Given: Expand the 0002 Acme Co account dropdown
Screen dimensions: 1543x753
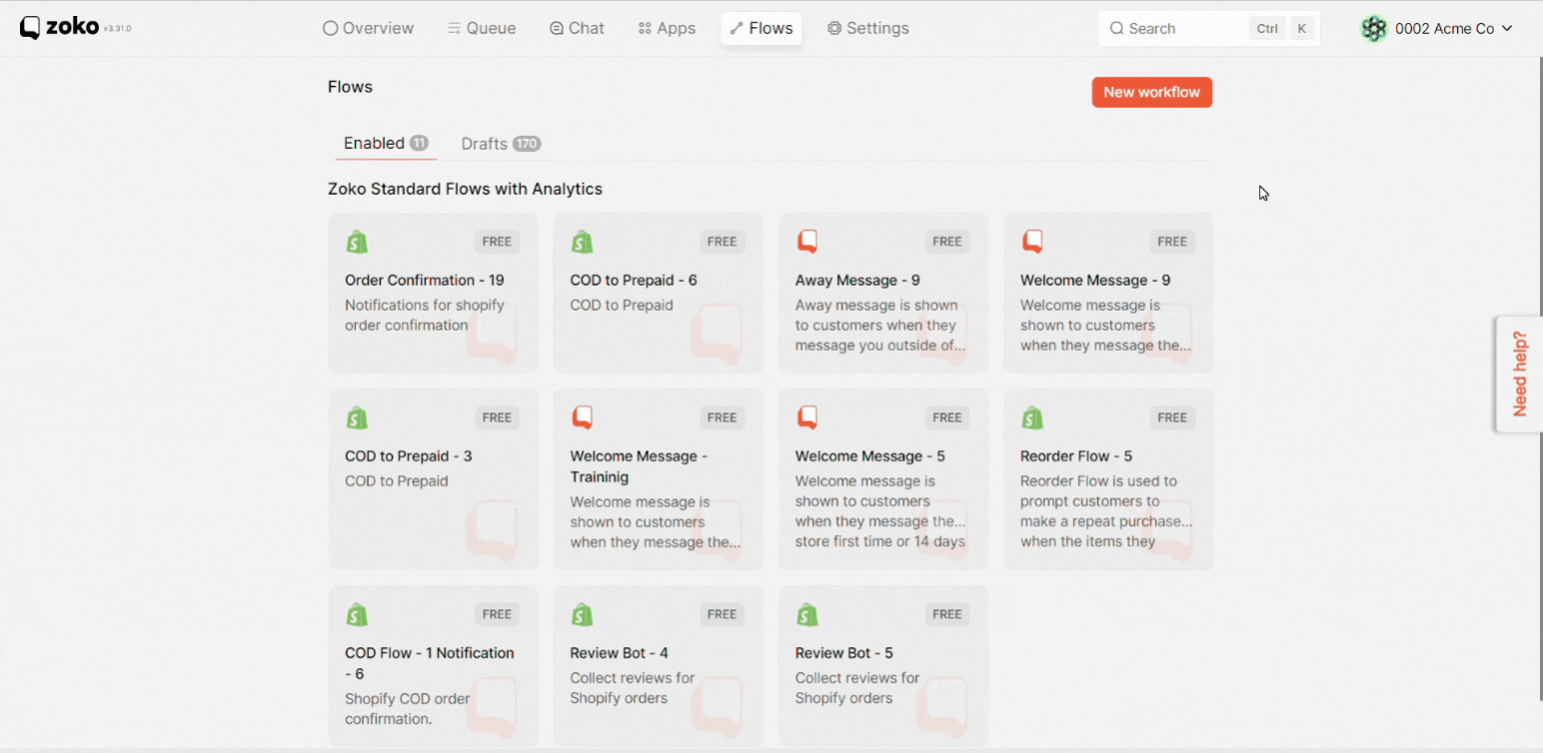Looking at the screenshot, I should tap(1506, 29).
